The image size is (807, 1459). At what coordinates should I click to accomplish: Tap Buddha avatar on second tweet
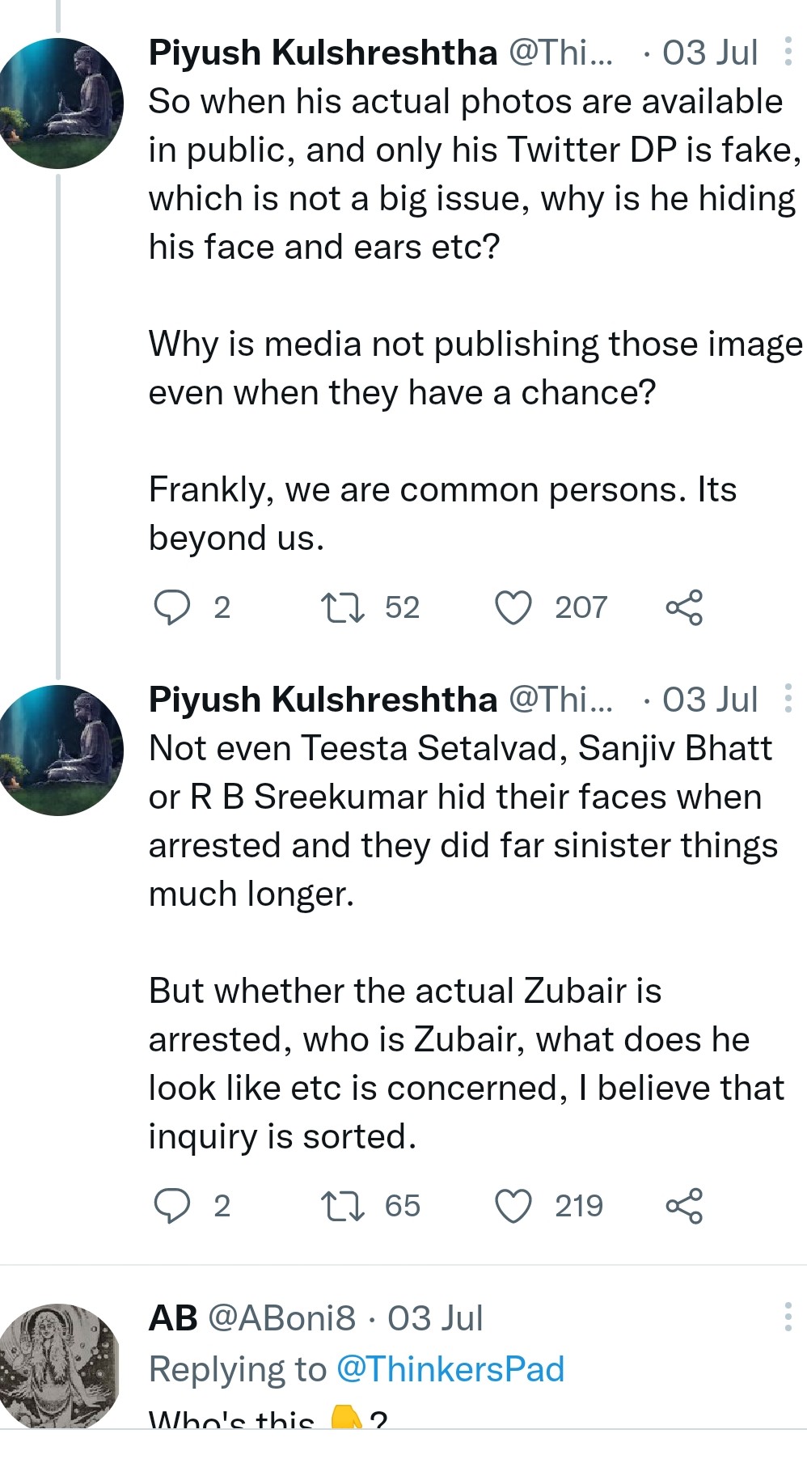click(x=61, y=750)
